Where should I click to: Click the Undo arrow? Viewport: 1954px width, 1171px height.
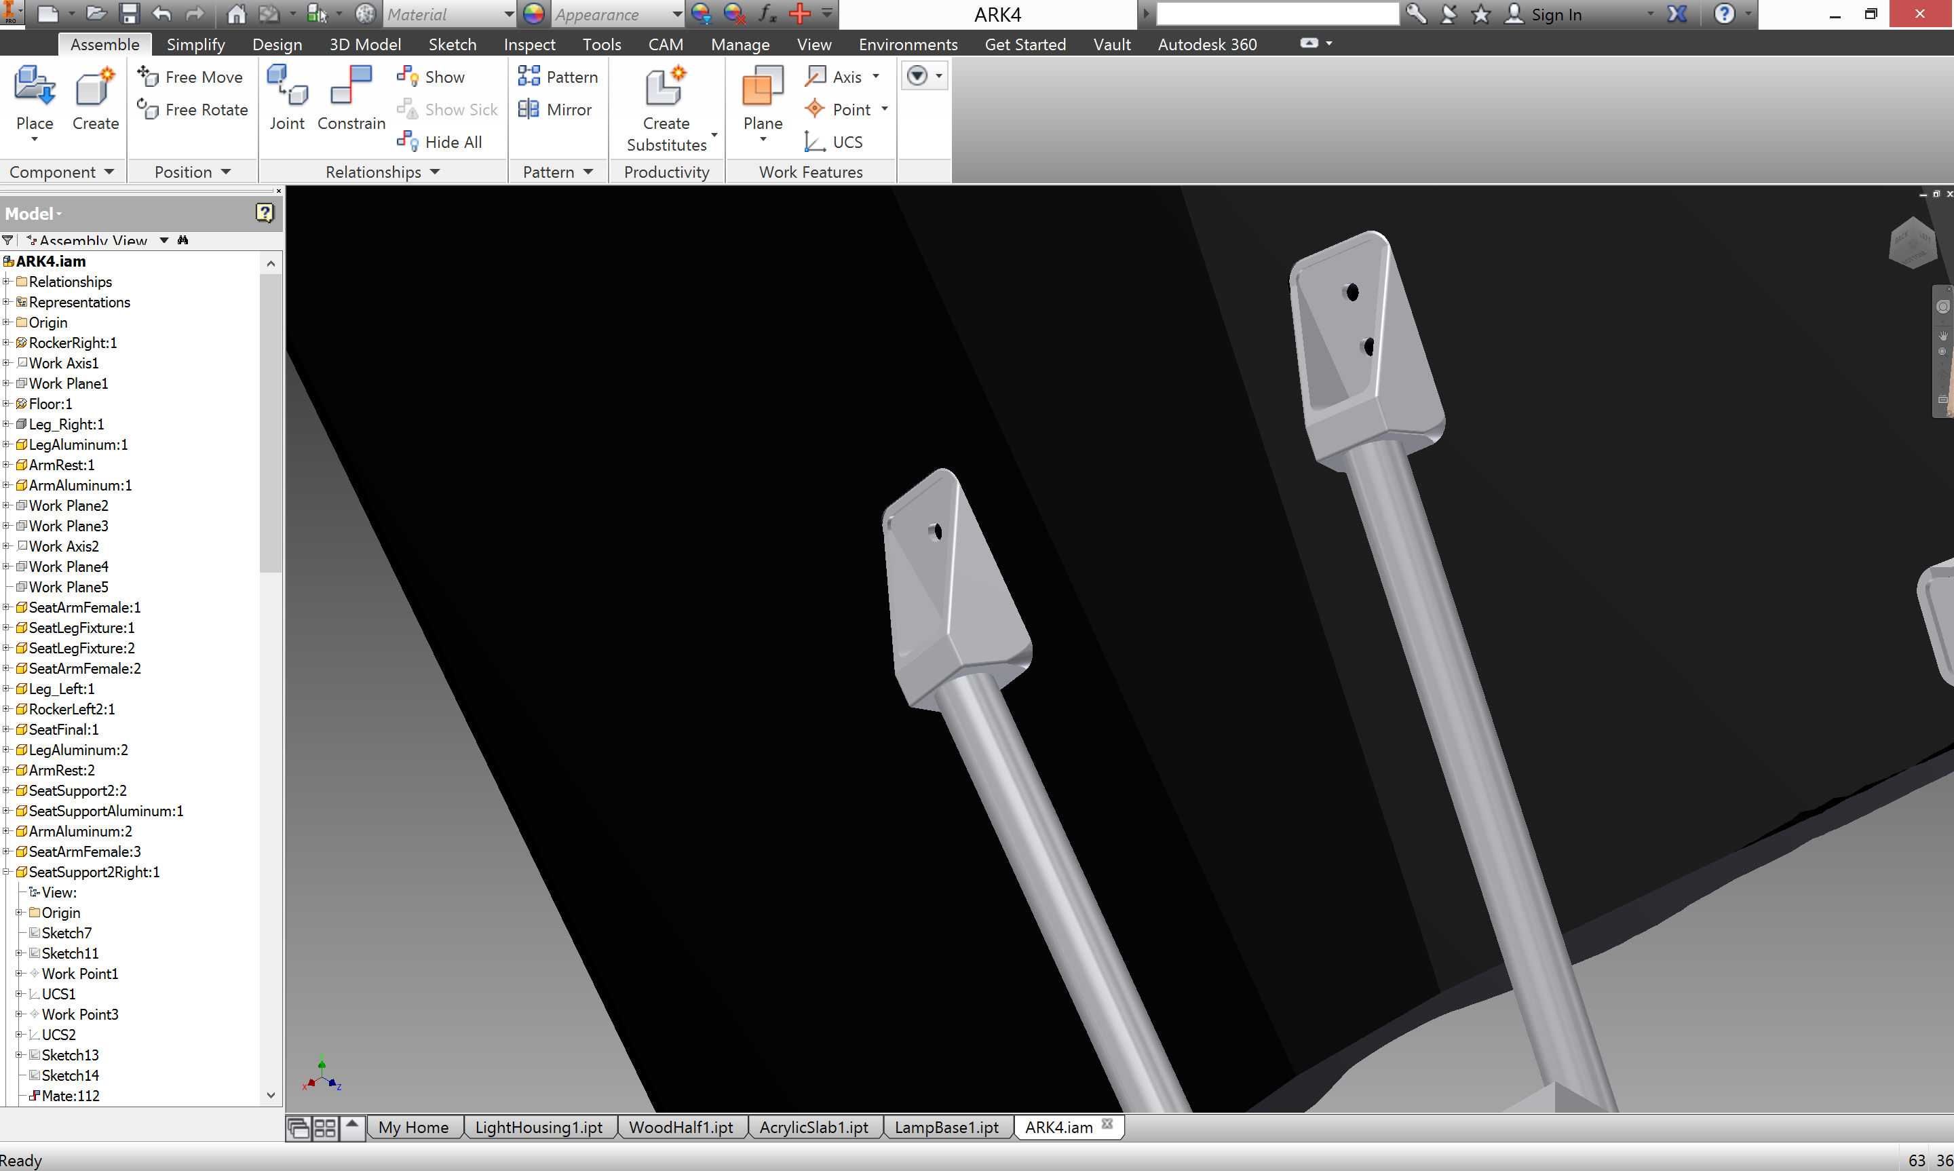coord(161,14)
